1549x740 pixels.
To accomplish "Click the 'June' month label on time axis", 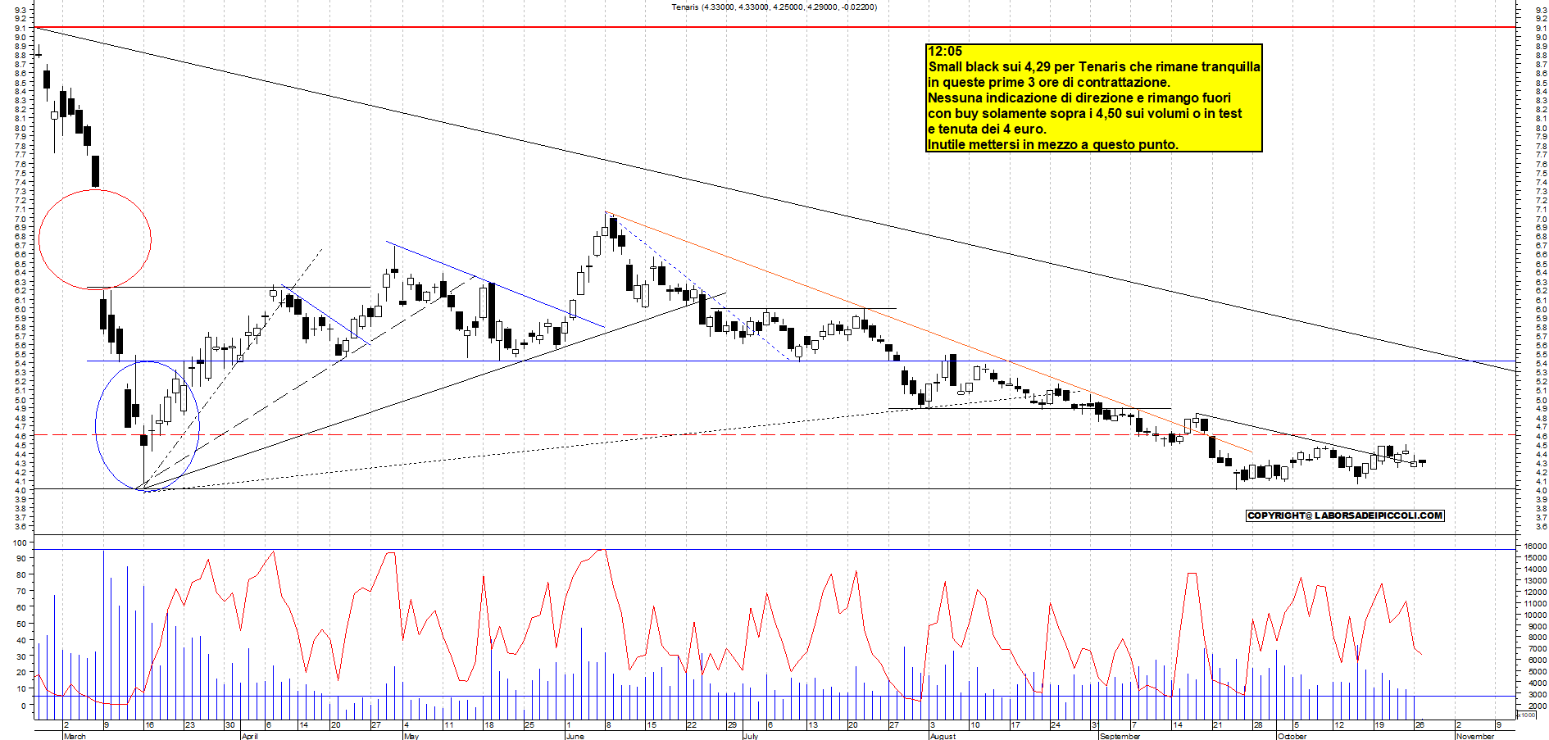I will pos(575,736).
